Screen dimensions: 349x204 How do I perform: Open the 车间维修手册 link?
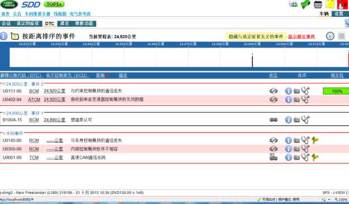(x=37, y=14)
